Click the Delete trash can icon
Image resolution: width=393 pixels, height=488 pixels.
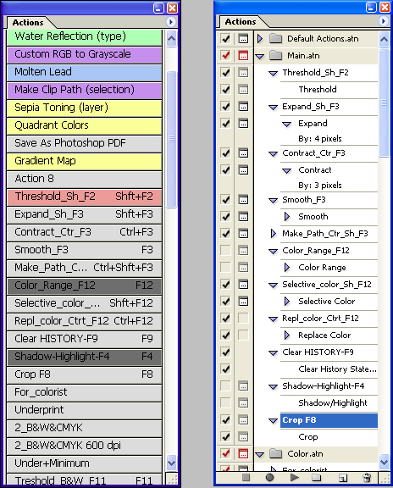[367, 478]
